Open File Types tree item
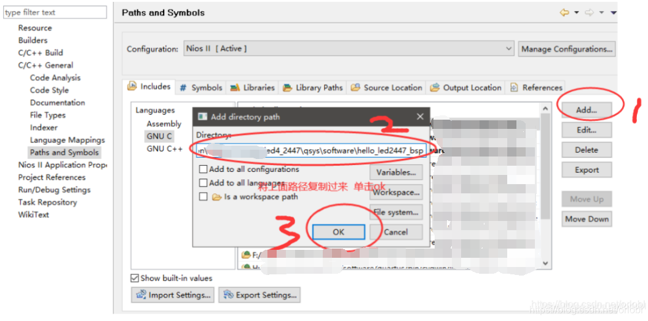This screenshot has height=321, width=648. (47, 115)
